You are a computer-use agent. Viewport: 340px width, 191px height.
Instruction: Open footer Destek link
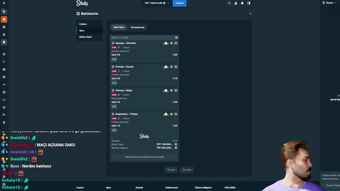(139, 188)
